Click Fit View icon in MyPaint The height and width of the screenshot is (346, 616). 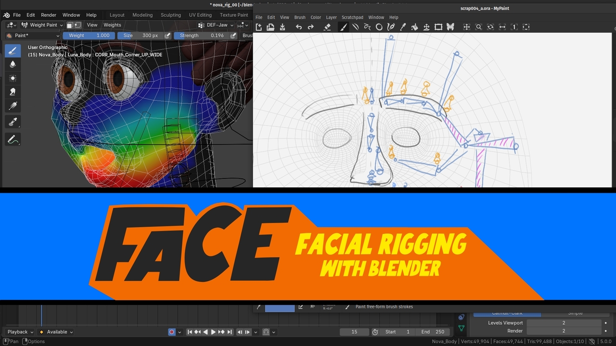(x=526, y=27)
